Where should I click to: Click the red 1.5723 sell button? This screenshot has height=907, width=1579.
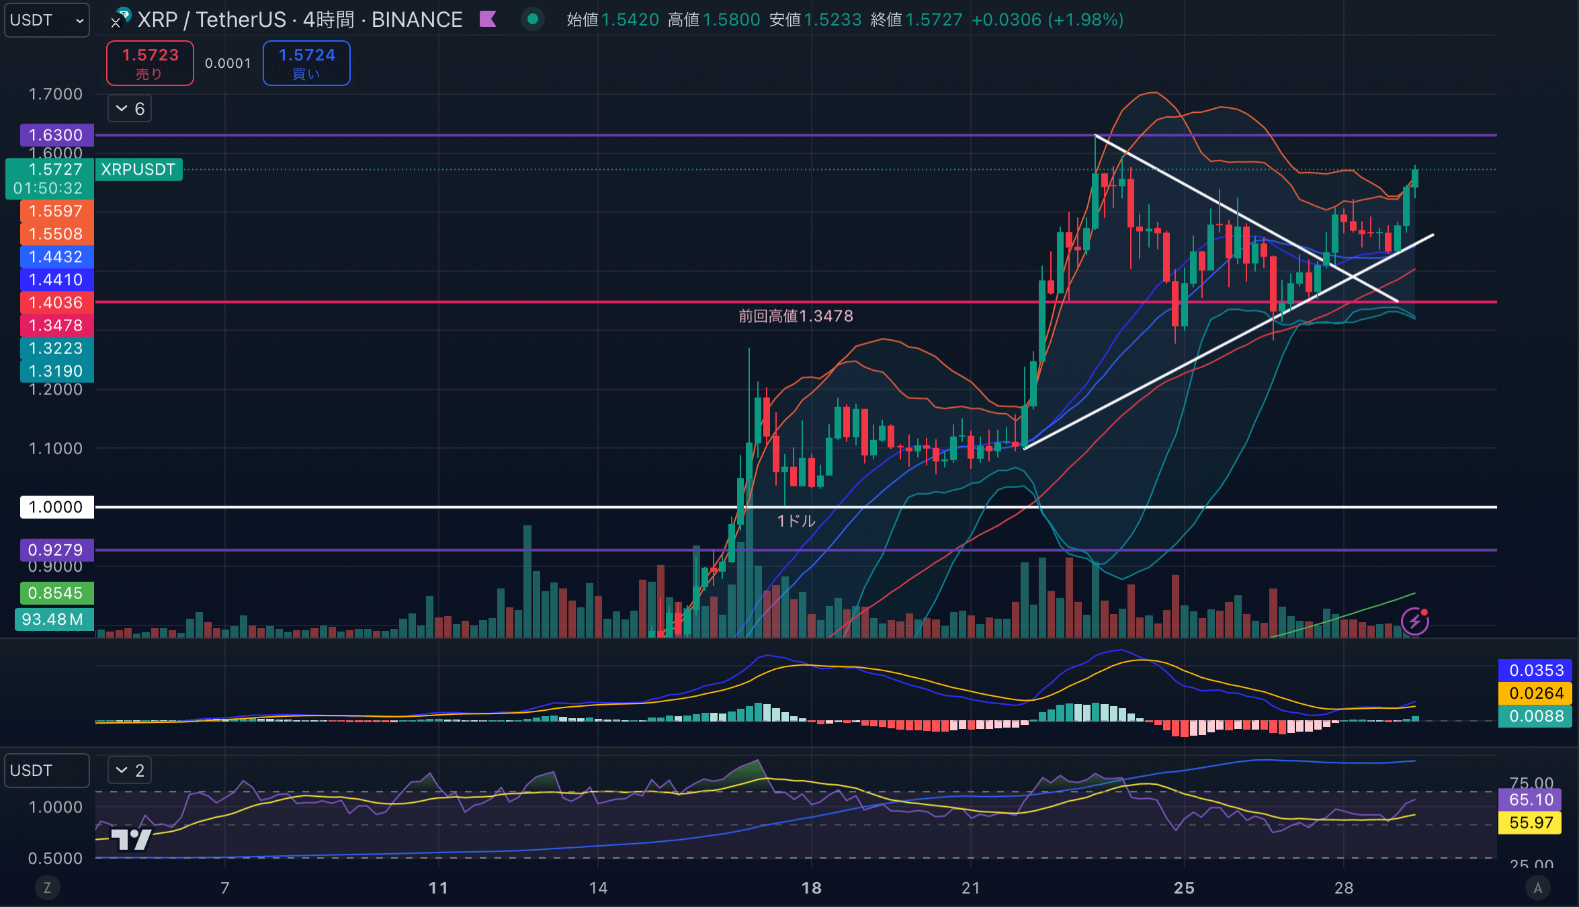coord(150,63)
